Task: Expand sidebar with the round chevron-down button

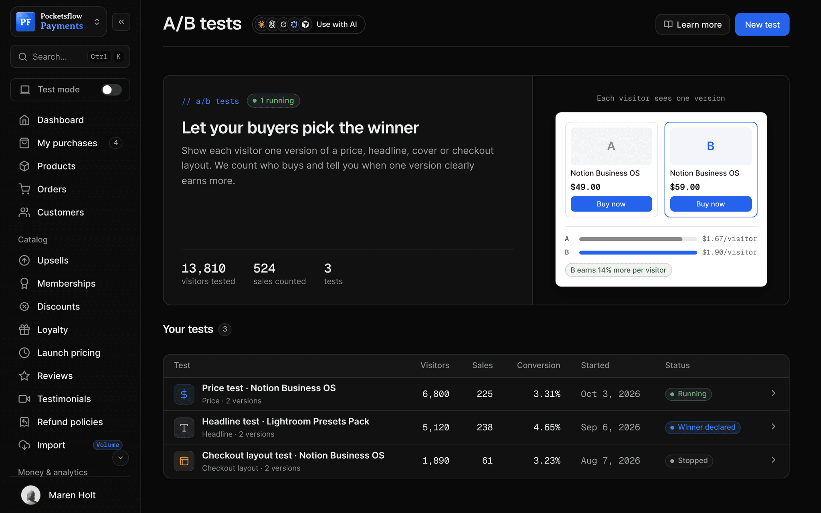Action: [120, 458]
